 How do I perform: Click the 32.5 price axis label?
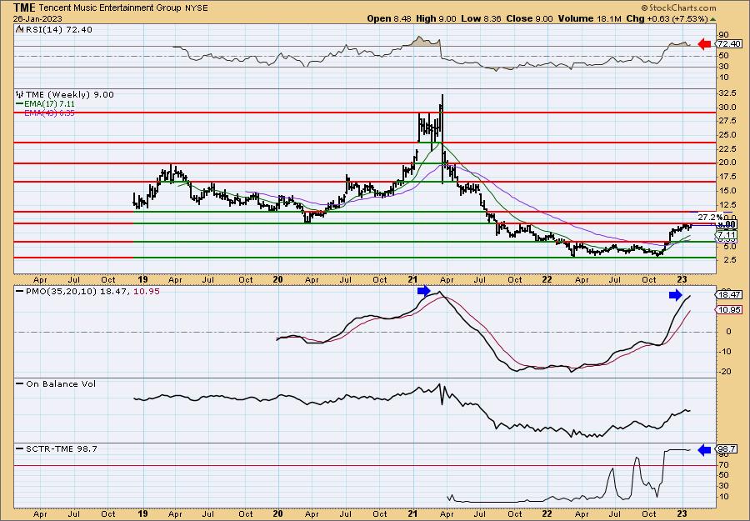[727, 93]
